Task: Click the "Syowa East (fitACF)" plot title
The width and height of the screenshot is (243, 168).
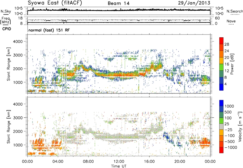Action: 55,3
